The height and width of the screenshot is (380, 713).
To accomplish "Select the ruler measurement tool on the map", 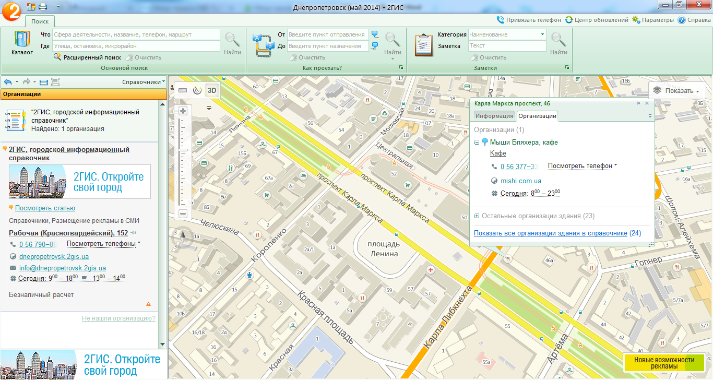I will coord(182,90).
